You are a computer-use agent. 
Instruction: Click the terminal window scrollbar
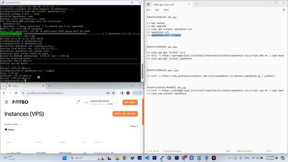pos(142,71)
